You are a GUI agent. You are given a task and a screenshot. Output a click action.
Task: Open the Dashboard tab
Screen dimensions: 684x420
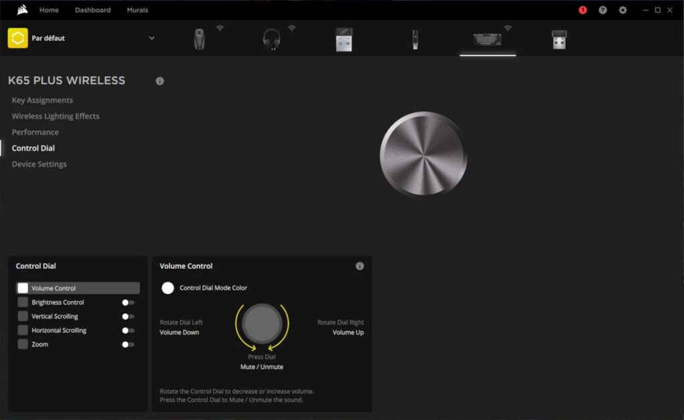[93, 10]
